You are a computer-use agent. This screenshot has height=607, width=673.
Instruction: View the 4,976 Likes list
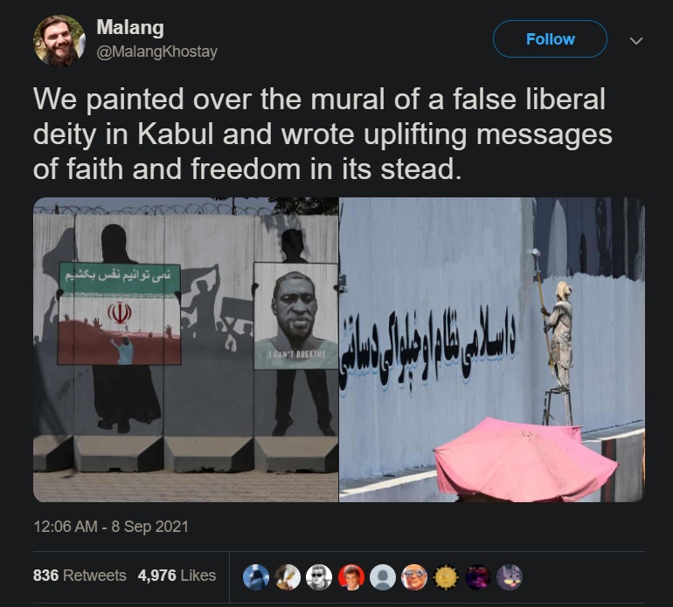click(177, 576)
